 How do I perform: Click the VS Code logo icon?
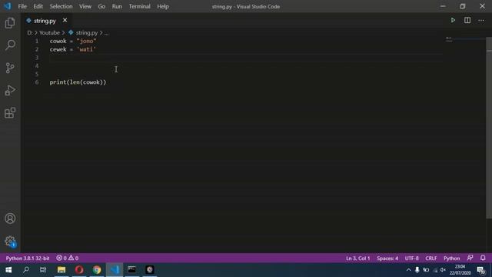point(7,6)
